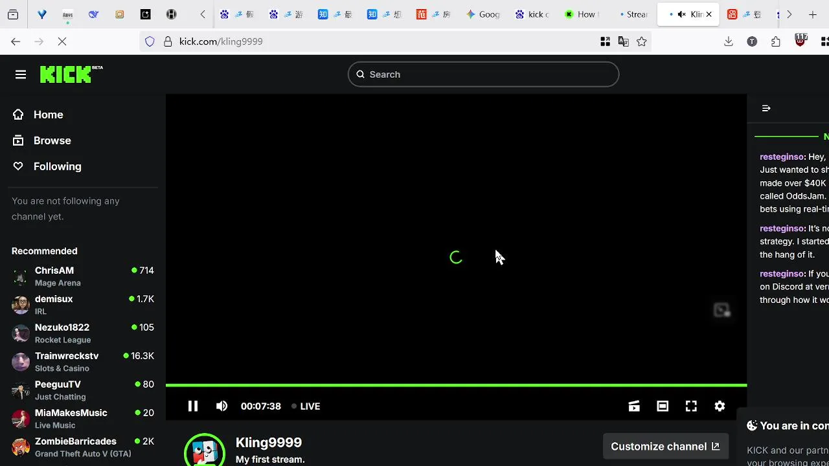Switch to the Google tab
This screenshot has width=829, height=466.
tap(483, 14)
